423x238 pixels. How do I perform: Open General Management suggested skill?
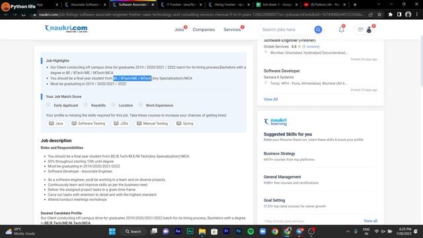pyautogui.click(x=282, y=177)
